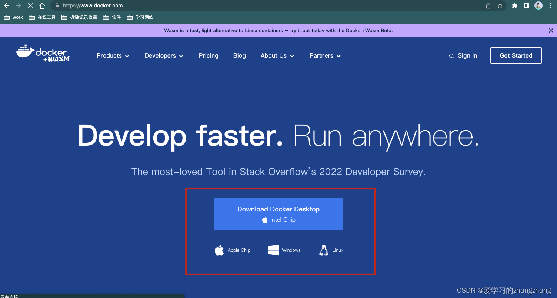Open the Blog page
This screenshot has width=557, height=298.
[x=240, y=55]
